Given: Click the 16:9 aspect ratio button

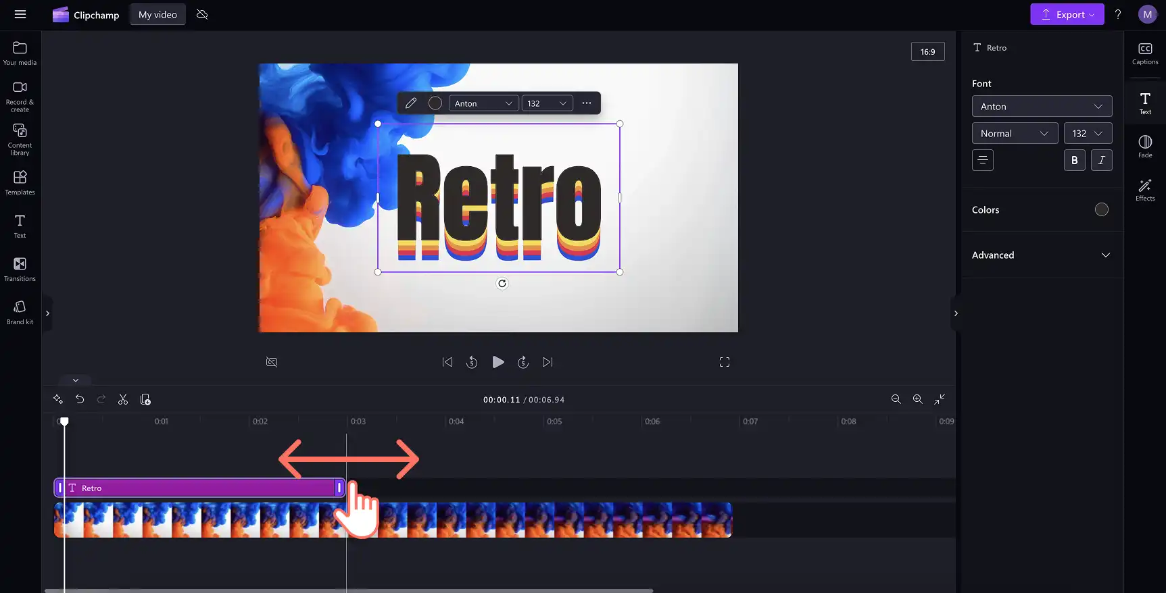Looking at the screenshot, I should 927,51.
